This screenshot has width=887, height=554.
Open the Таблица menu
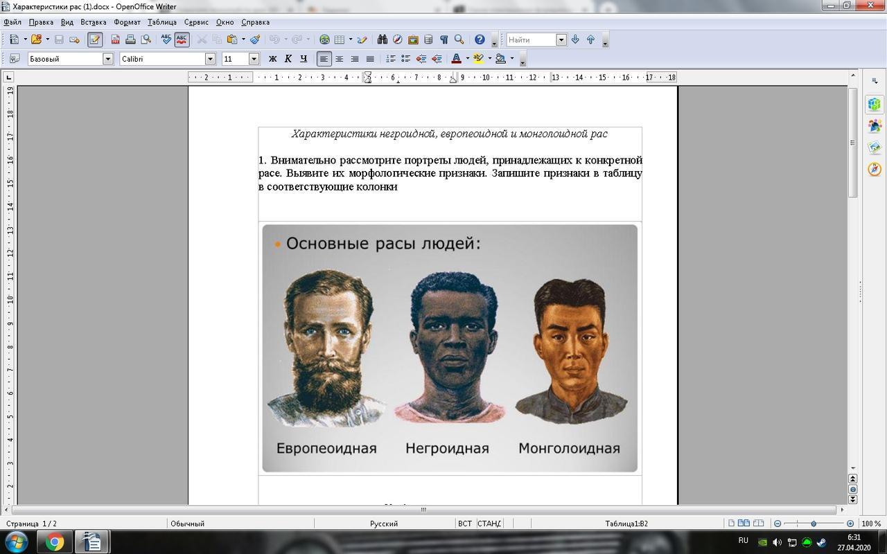[x=162, y=22]
